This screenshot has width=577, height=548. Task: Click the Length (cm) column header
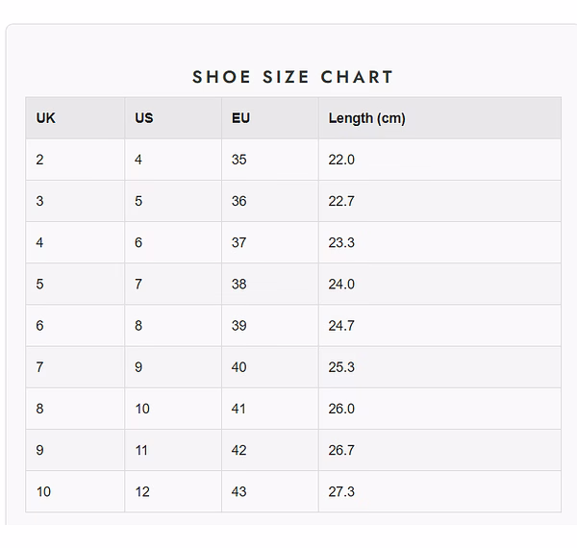[366, 118]
